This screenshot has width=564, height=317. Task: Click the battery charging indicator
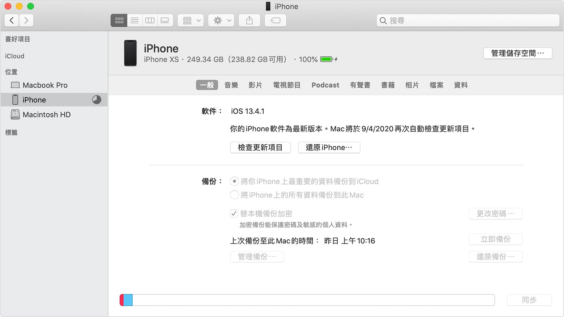pyautogui.click(x=329, y=59)
